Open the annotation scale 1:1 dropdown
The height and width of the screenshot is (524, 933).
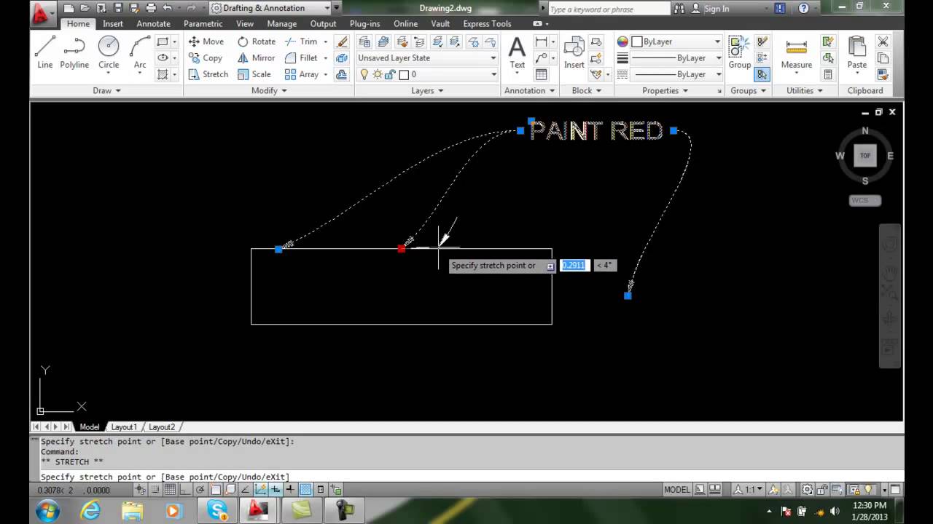[749, 490]
